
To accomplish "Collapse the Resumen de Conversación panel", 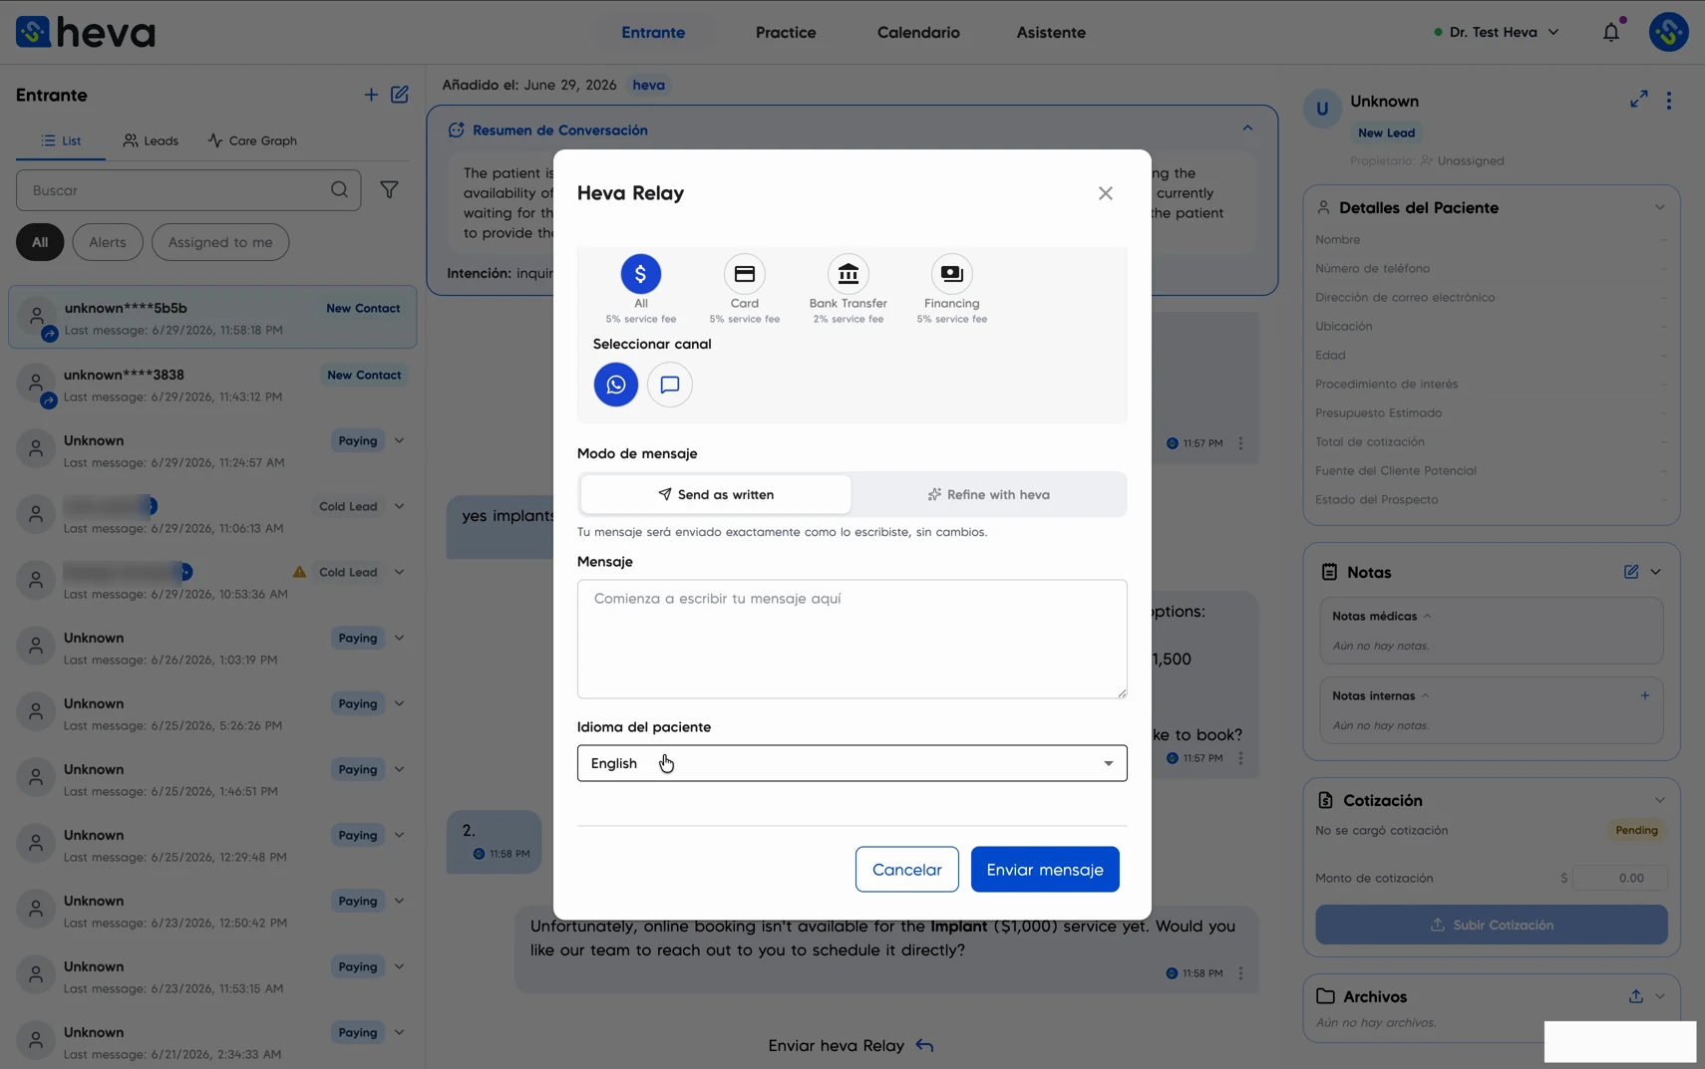I will tap(1247, 129).
